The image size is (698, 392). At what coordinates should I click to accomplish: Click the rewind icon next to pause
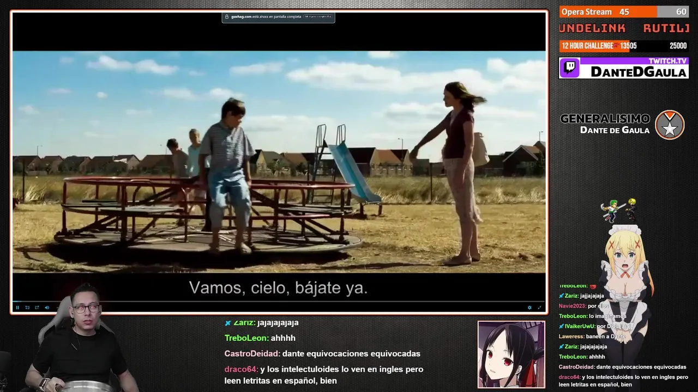tap(27, 308)
